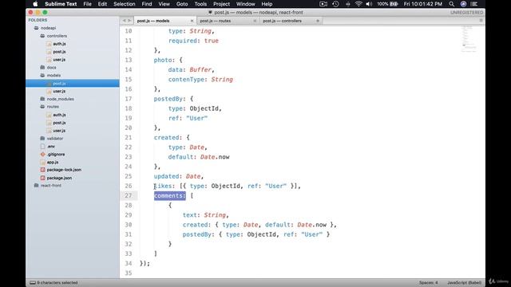Click the Bluetooth menu bar icon
Screen dimensions: 511x287
click(x=348, y=4)
